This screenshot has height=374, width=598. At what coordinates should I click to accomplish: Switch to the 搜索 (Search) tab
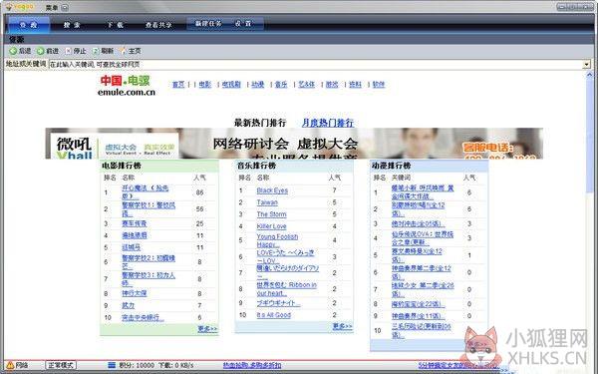tap(72, 24)
